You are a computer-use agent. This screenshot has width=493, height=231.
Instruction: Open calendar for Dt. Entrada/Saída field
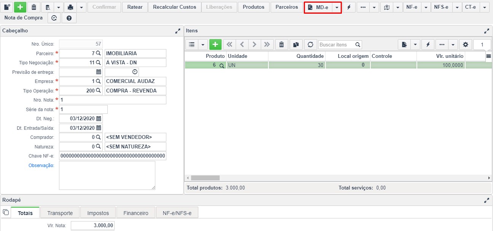pyautogui.click(x=99, y=128)
